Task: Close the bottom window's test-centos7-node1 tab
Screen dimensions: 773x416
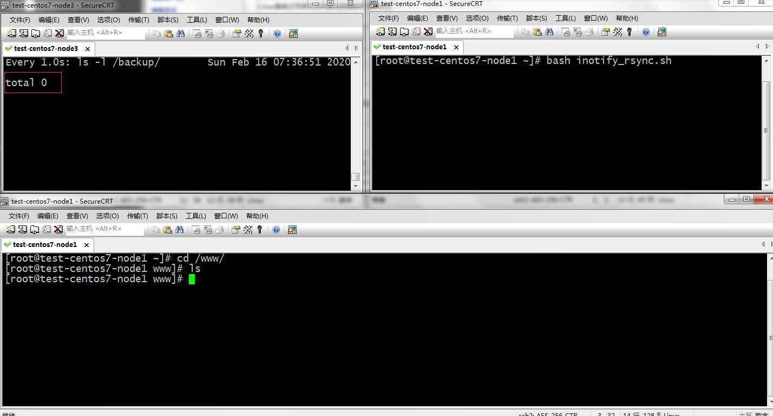Action: tap(86, 245)
